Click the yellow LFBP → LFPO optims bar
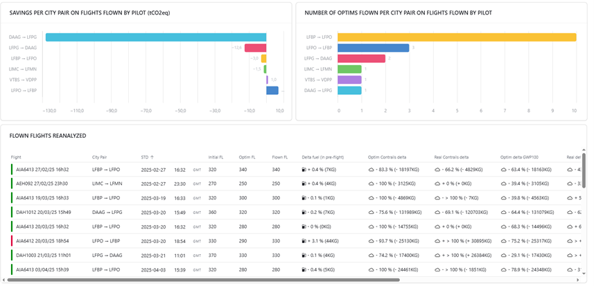The image size is (594, 286). click(457, 37)
